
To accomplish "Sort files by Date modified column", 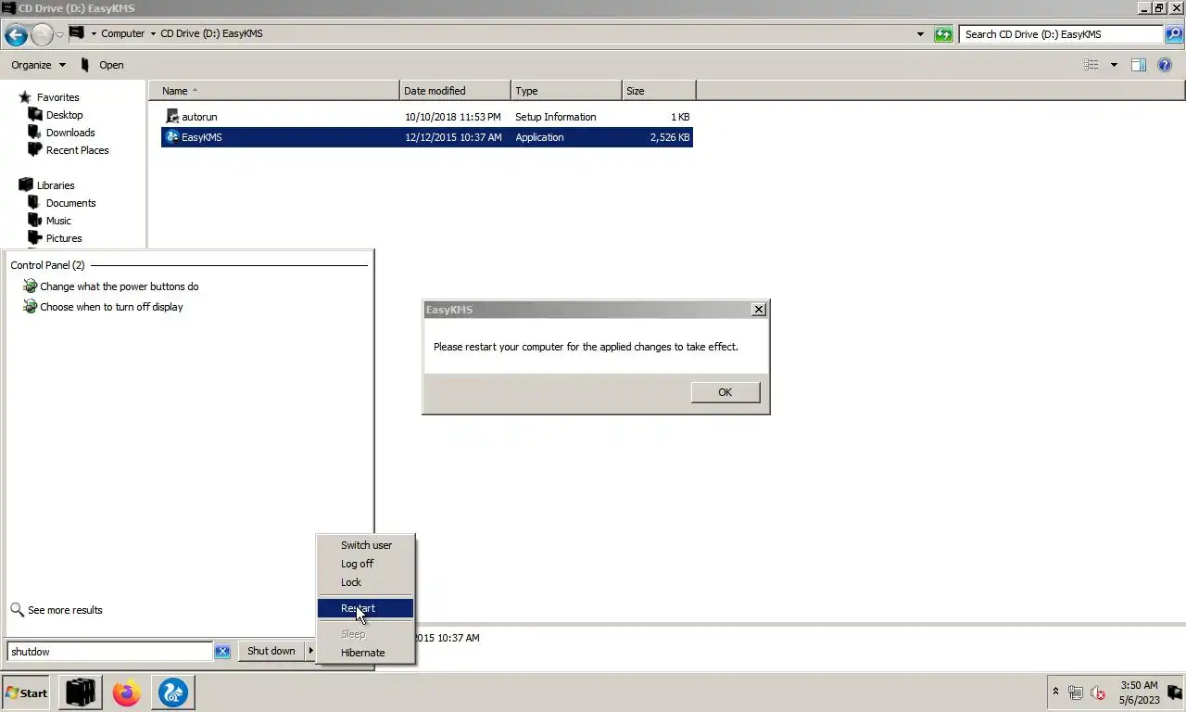I will (x=455, y=91).
